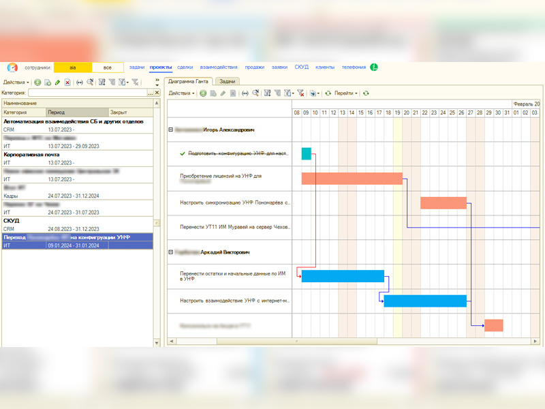Viewport: 545px width, 409px height.
Task: Sort by the Период column header
Action: click(76, 112)
